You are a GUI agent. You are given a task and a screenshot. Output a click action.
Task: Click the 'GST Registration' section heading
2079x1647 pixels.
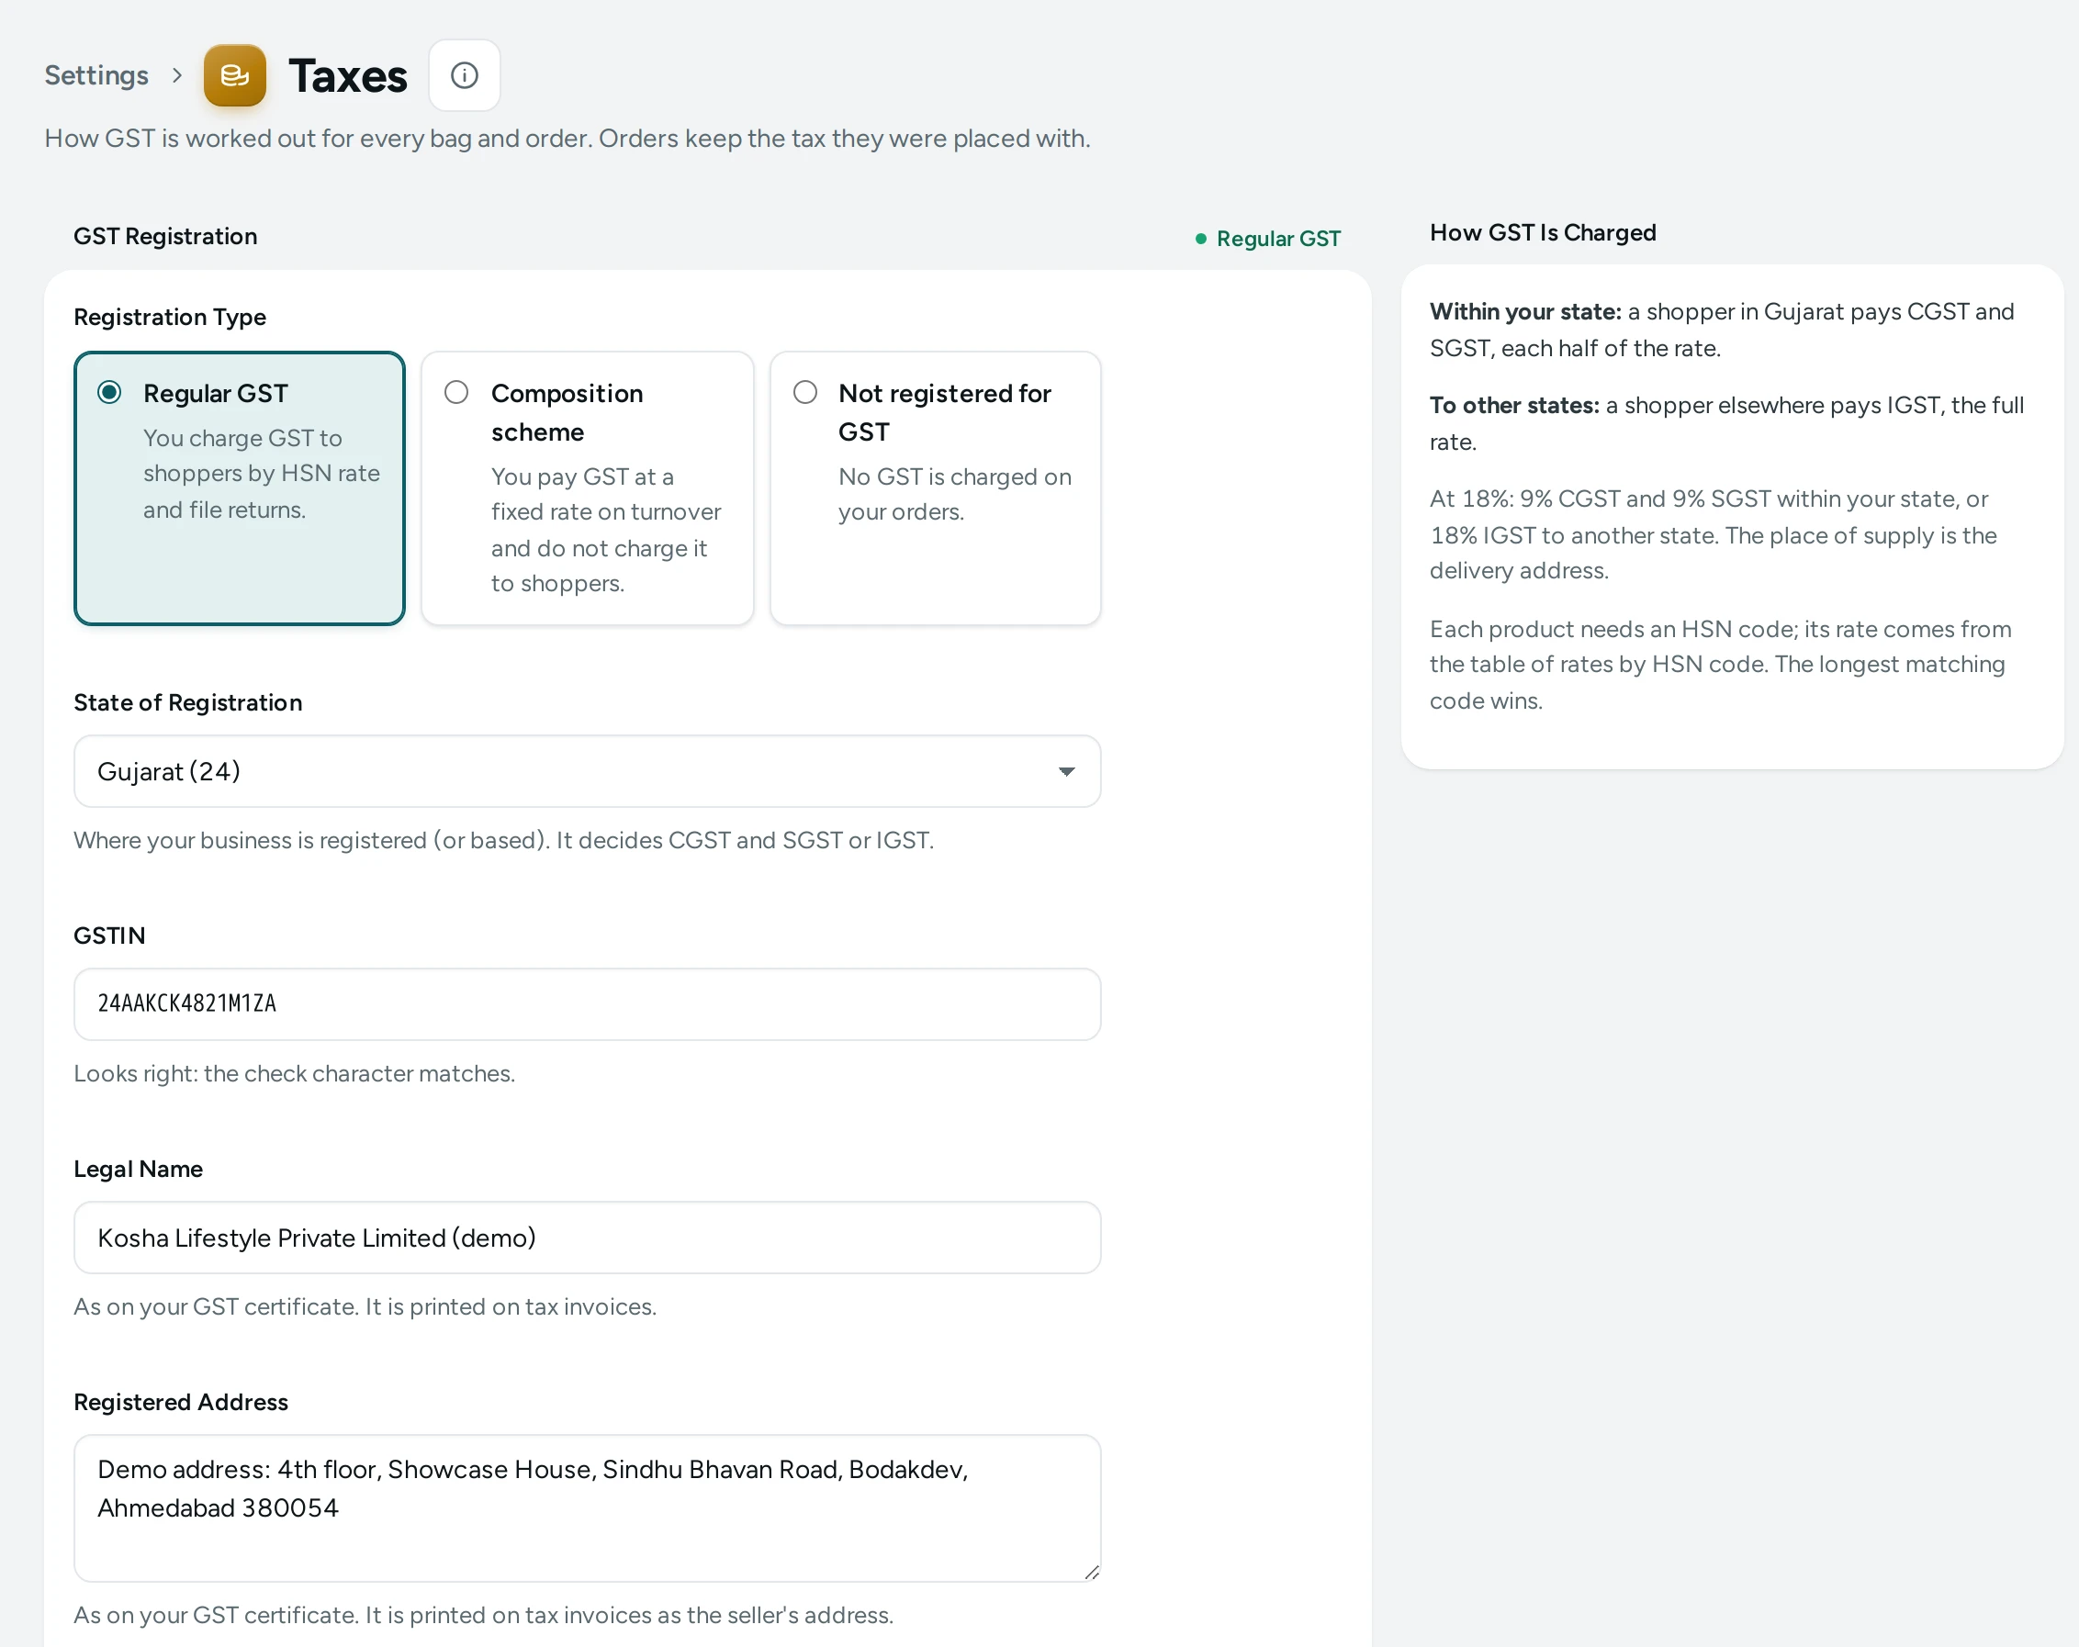click(x=165, y=236)
